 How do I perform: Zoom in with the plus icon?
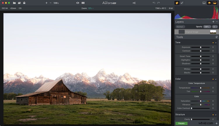pos(46,3)
